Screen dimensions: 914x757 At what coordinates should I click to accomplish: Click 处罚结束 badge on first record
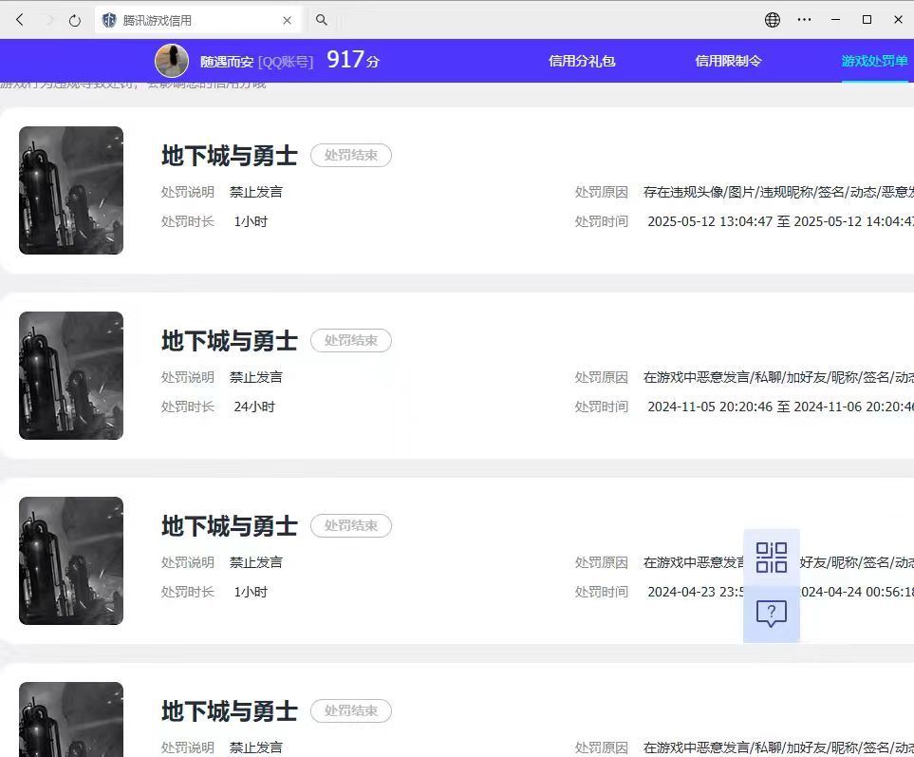[x=351, y=155]
